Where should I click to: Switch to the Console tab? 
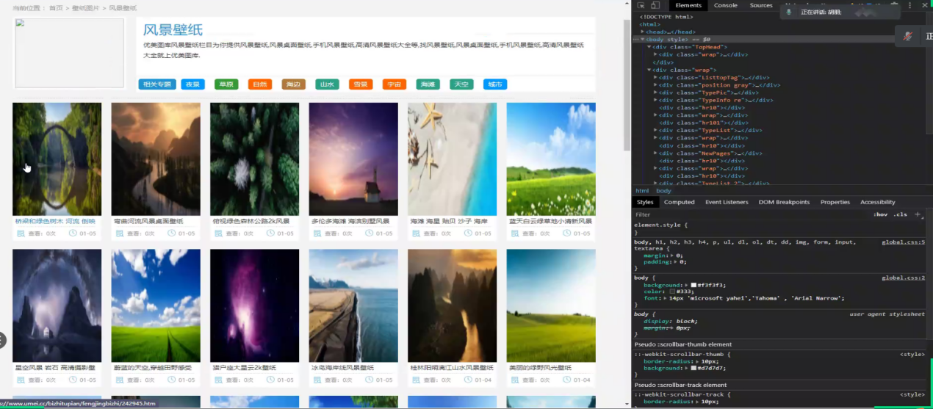click(x=725, y=5)
